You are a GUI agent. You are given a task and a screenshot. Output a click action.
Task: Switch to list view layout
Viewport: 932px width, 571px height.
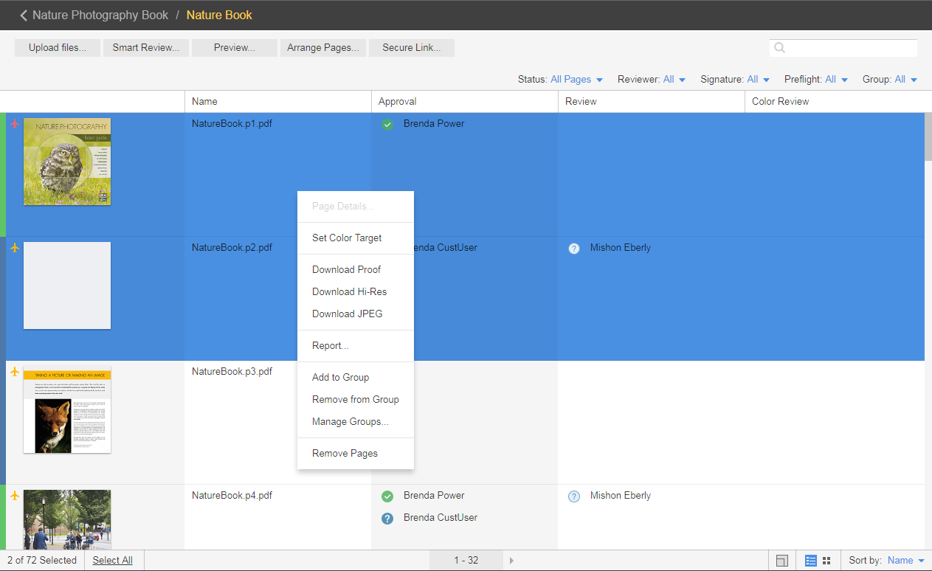click(810, 561)
